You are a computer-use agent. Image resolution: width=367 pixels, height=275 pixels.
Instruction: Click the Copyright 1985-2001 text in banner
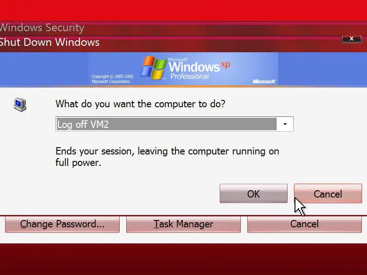point(112,79)
